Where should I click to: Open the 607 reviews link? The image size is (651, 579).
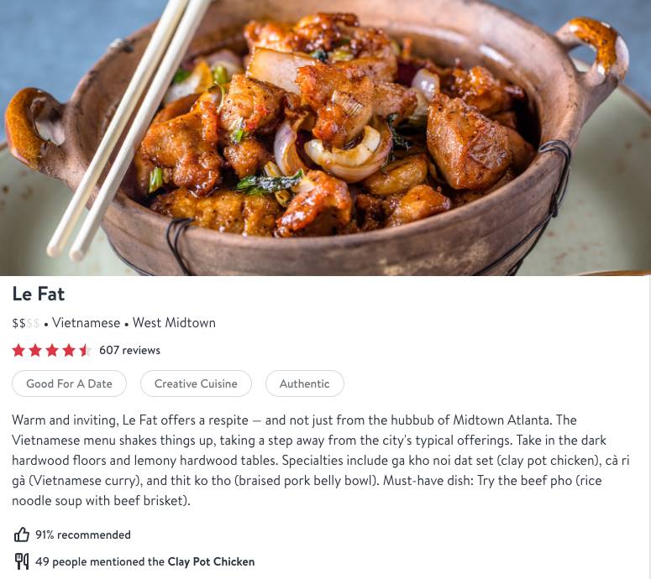[x=129, y=350]
